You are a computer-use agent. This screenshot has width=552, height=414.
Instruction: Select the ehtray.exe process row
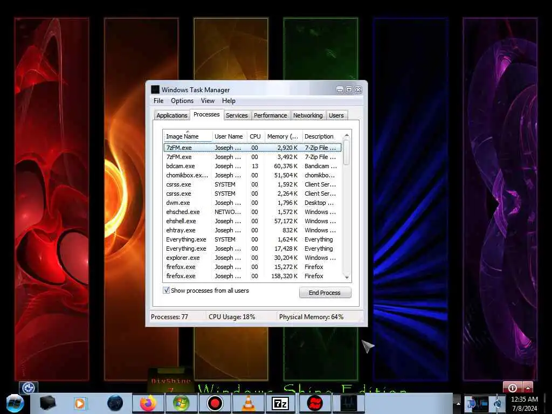tap(253, 230)
